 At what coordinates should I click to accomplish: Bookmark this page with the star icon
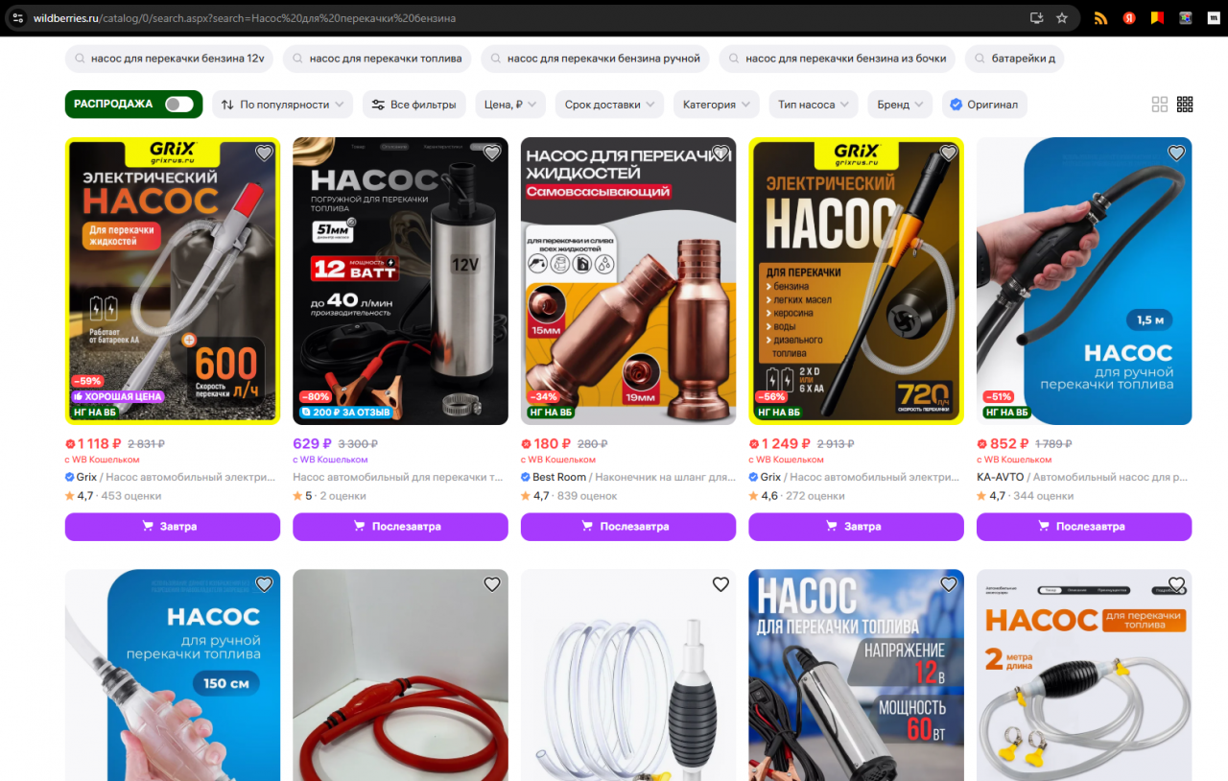pos(1062,18)
